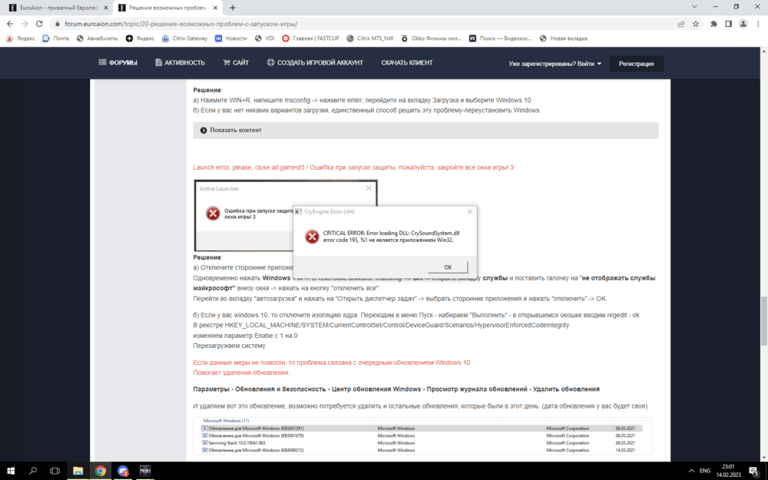Open File Explorer in the taskbar
The height and width of the screenshot is (480, 768).
click(78, 470)
